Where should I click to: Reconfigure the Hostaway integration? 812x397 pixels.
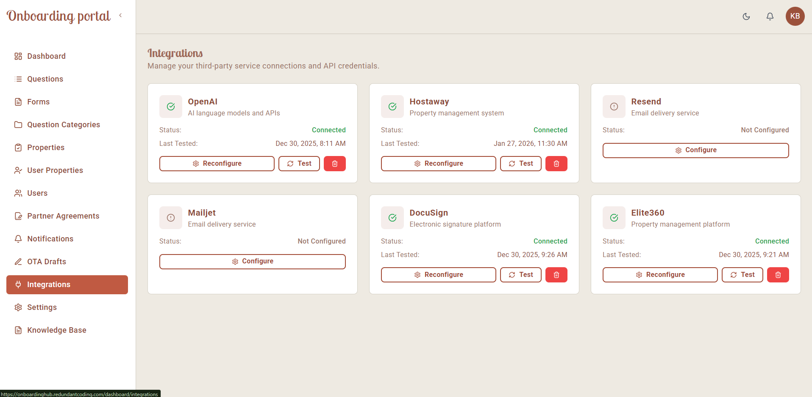pos(439,164)
